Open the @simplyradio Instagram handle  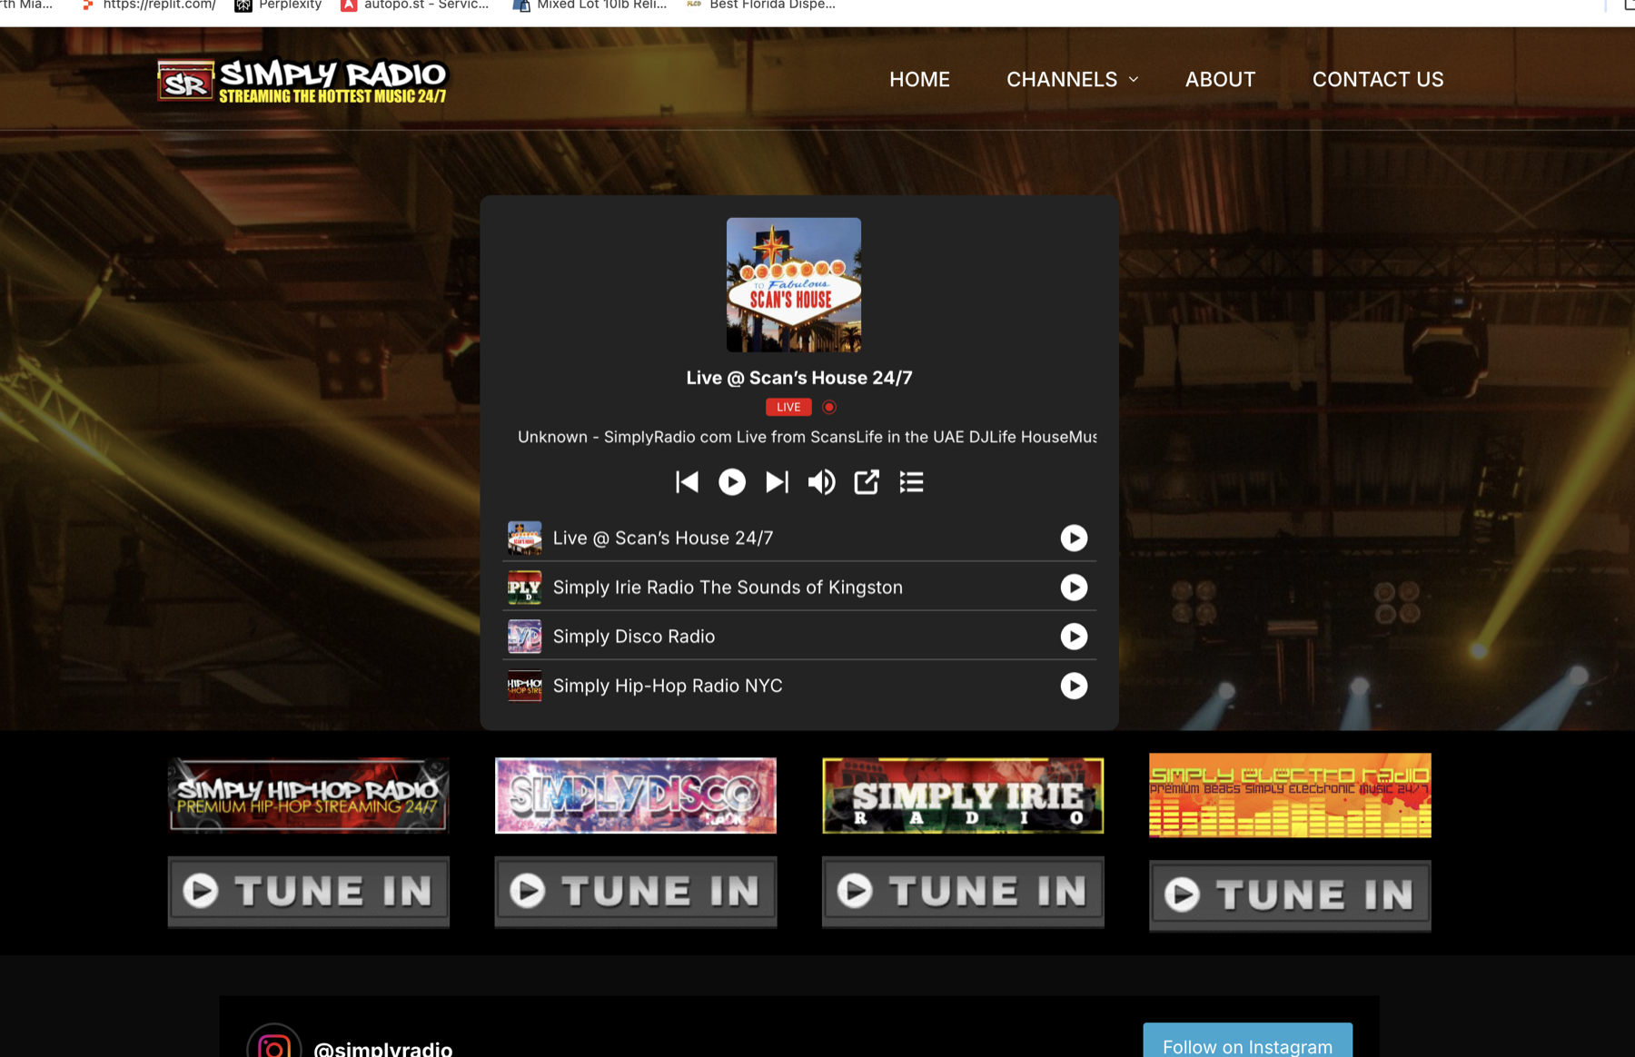click(x=382, y=1048)
